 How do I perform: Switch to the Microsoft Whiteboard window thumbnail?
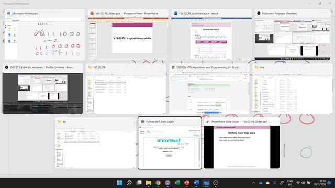44,34
